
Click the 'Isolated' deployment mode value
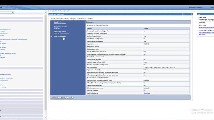tap(146, 88)
